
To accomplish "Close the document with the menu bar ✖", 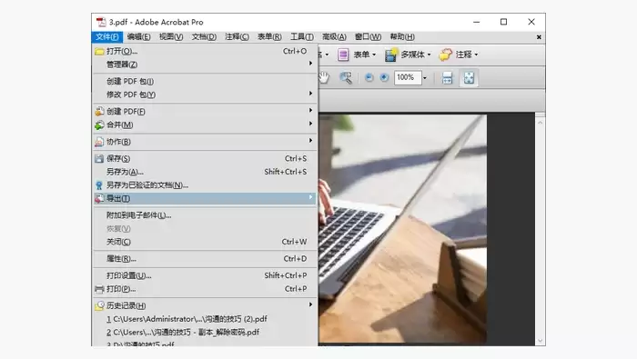I will [539, 37].
